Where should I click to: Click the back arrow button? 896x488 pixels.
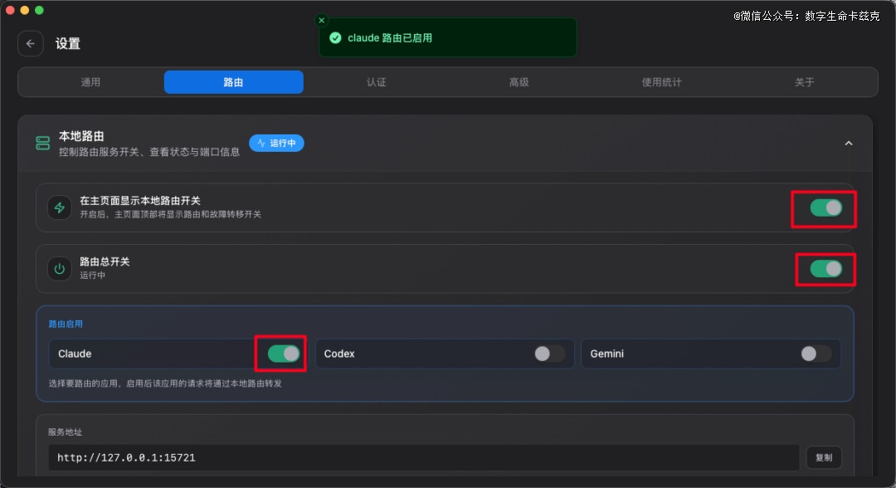tap(31, 44)
